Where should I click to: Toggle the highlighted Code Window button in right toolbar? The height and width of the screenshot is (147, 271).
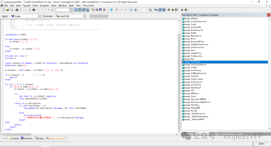click(164, 10)
